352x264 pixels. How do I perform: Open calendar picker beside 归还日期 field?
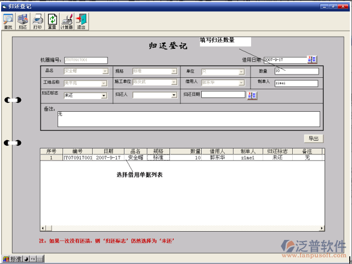252,95
